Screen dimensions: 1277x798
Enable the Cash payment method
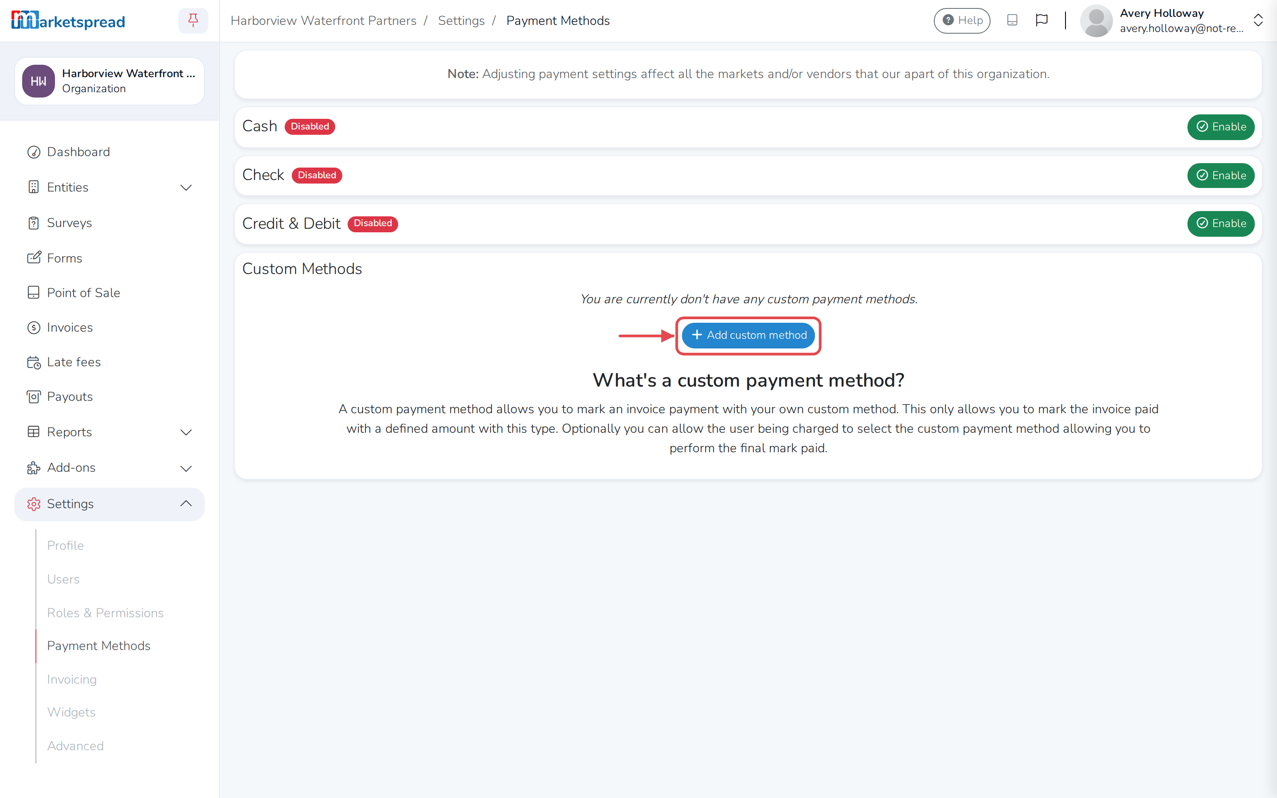[1221, 127]
